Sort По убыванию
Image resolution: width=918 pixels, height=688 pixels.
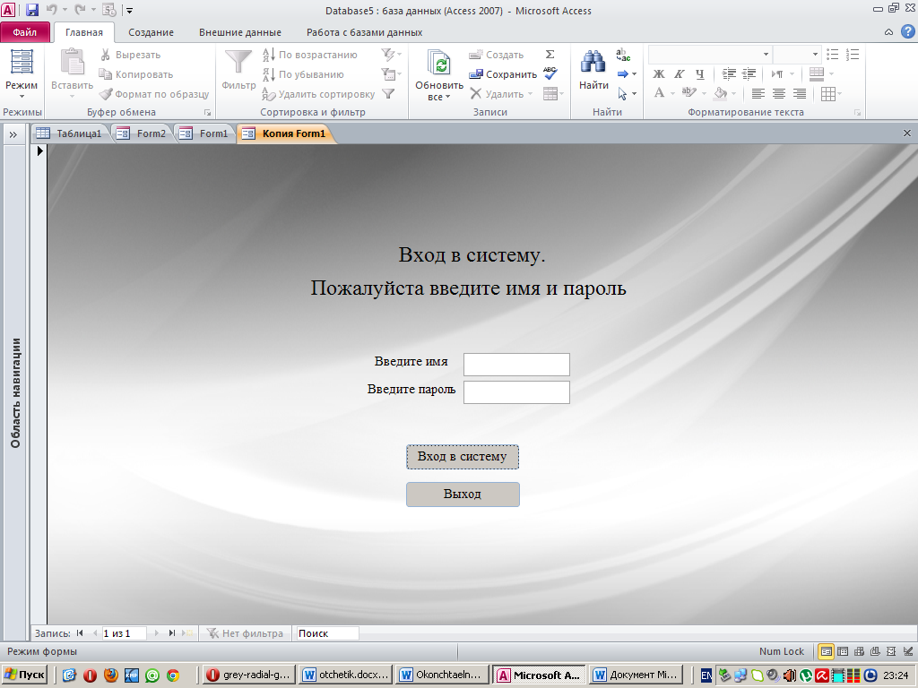pos(303,74)
